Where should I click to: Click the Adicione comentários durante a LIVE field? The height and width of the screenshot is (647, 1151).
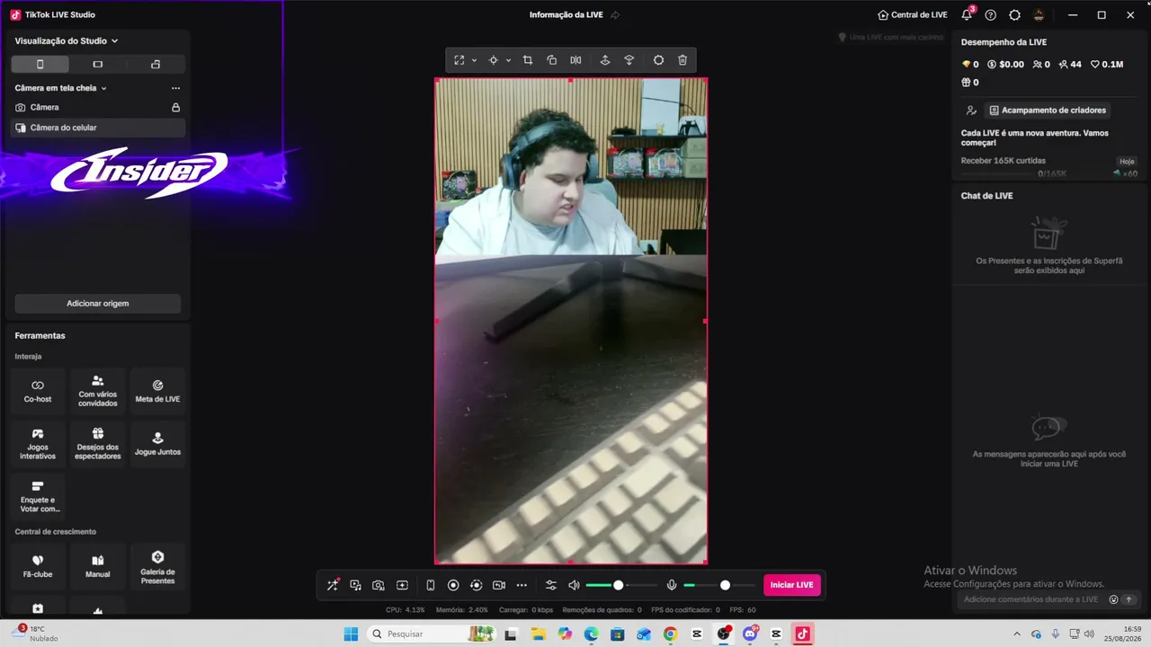[1031, 599]
